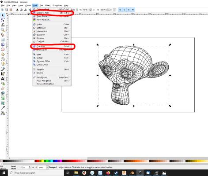Open the Extensions menu
The width and height of the screenshot is (208, 176).
[x=57, y=5]
